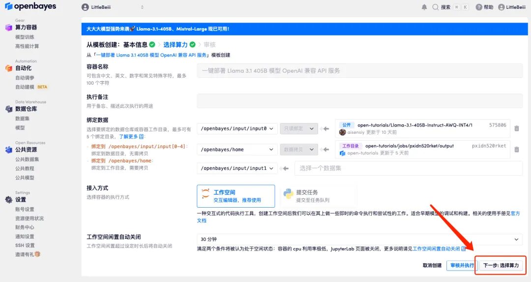This screenshot has width=531, height=282.
Task: Remove the pxidn520rket output binding trash icon
Action: [x=516, y=149]
